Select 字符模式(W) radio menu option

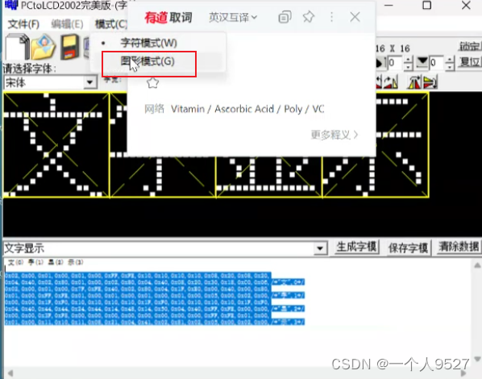[148, 43]
